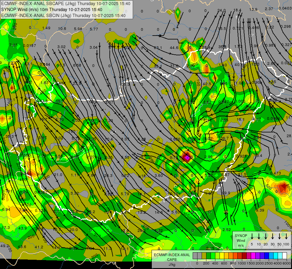Select the pure blue swatch in CAPE scale
The height and width of the screenshot is (269, 292).
coord(267,256)
